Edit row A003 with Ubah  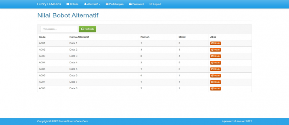coord(215,56)
